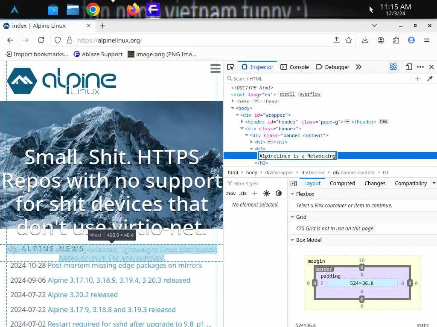Toggle dark color scheme simulation
Image resolution: width=437 pixels, height=327 pixels.
coord(278,193)
